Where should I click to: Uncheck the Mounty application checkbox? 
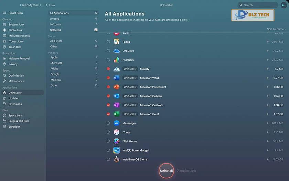[x=108, y=69]
